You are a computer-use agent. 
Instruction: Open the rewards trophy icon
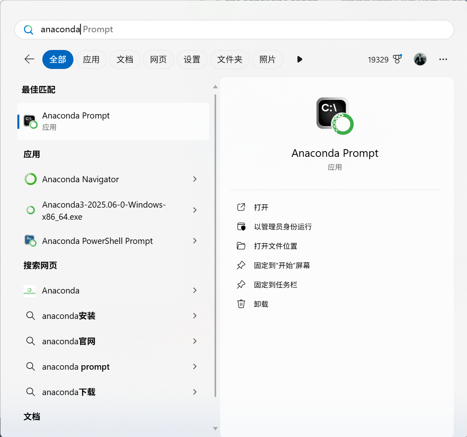click(397, 59)
